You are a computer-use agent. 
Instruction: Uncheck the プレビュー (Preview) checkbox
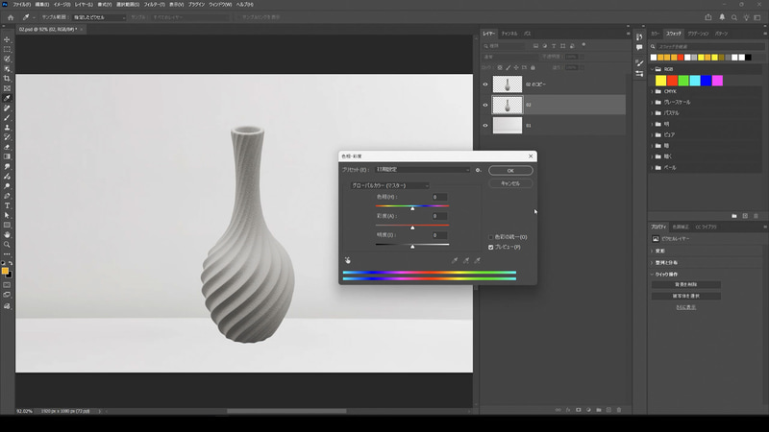(x=491, y=247)
